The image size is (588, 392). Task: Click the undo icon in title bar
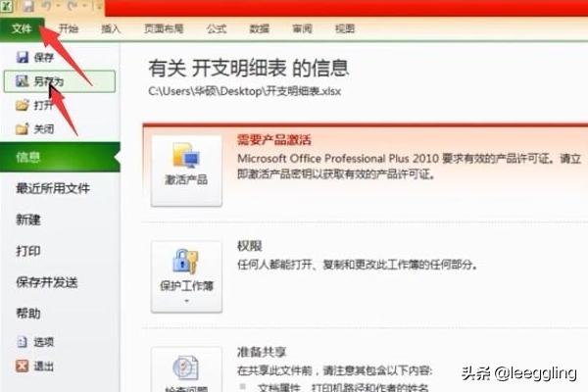[47, 6]
